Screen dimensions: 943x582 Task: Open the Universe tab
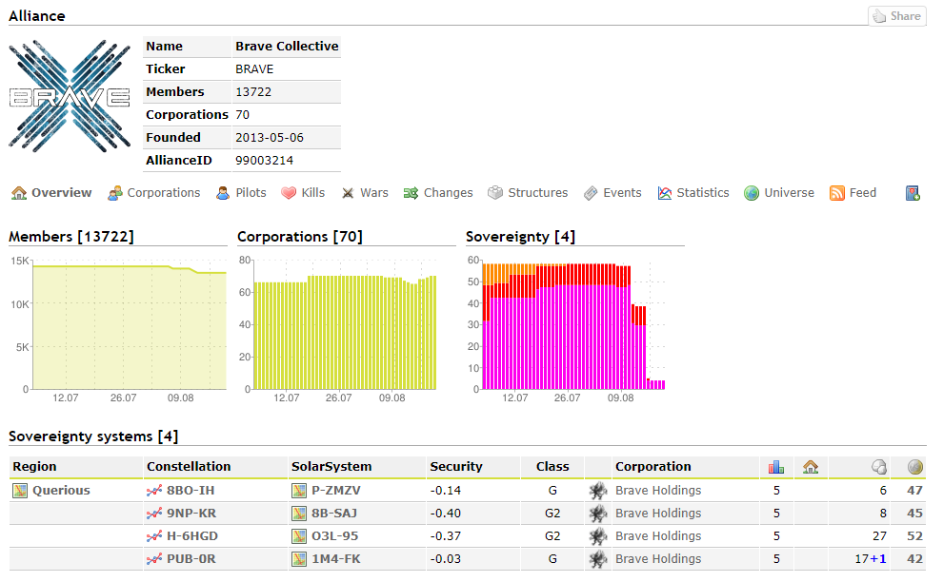779,193
